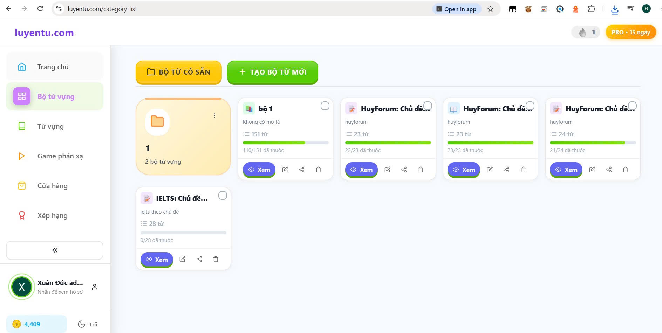
Task: Click the bộ 1 progress bar
Action: (285, 143)
